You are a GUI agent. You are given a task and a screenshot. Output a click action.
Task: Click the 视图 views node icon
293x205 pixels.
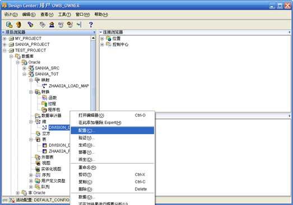(x=38, y=163)
